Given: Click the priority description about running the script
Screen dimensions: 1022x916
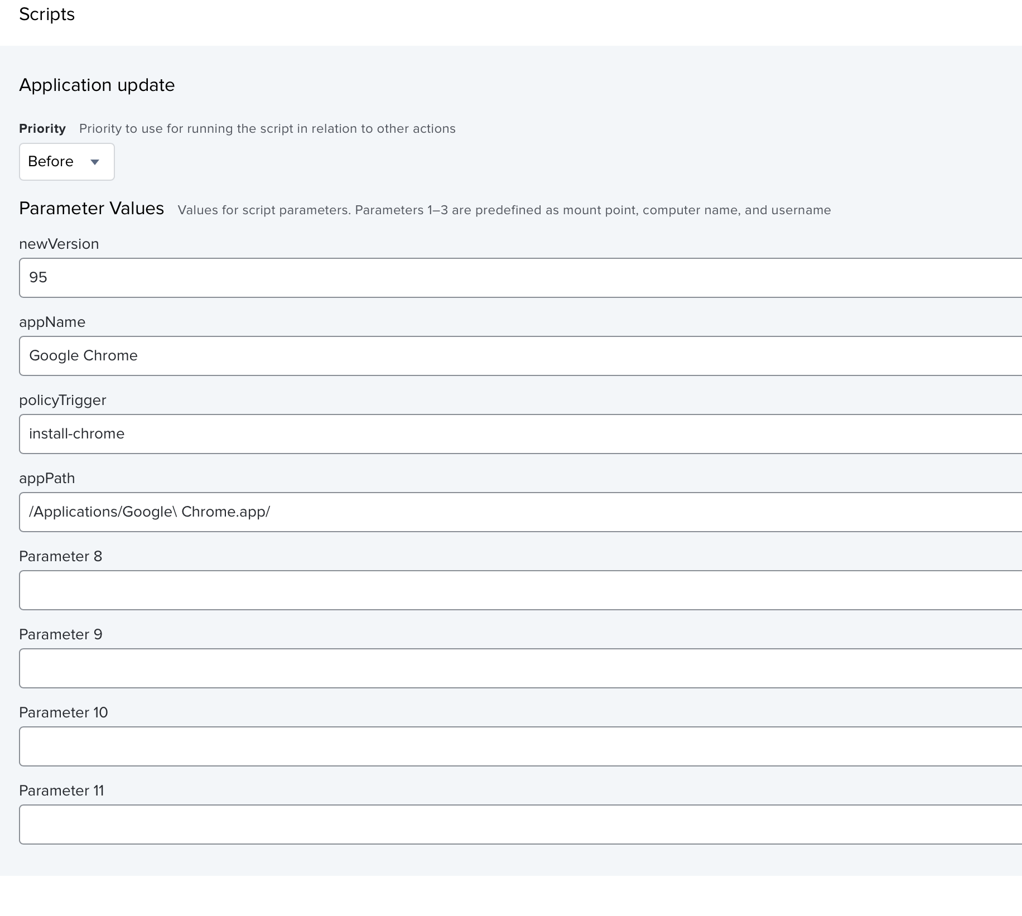Looking at the screenshot, I should pos(267,129).
